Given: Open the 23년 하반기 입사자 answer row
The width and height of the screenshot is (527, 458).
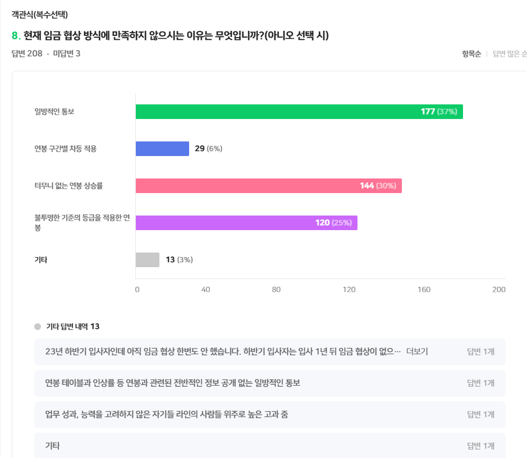Looking at the screenshot, I should (x=223, y=352).
